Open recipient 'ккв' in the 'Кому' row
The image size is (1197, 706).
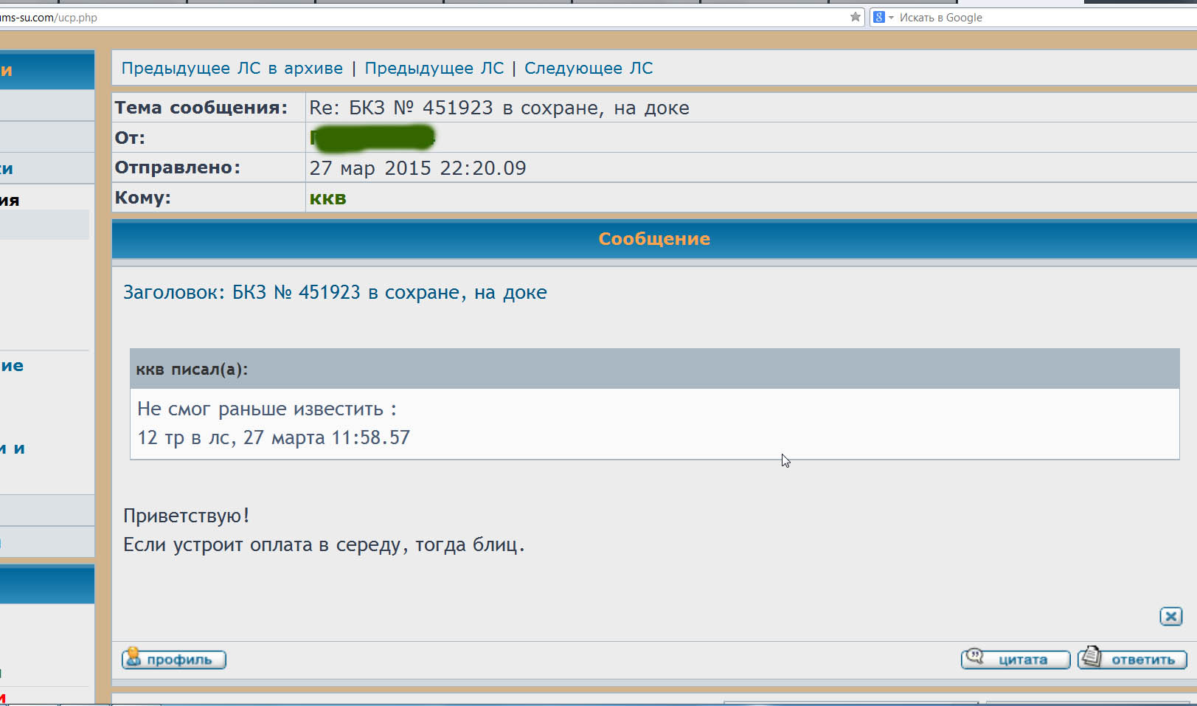pyautogui.click(x=327, y=198)
